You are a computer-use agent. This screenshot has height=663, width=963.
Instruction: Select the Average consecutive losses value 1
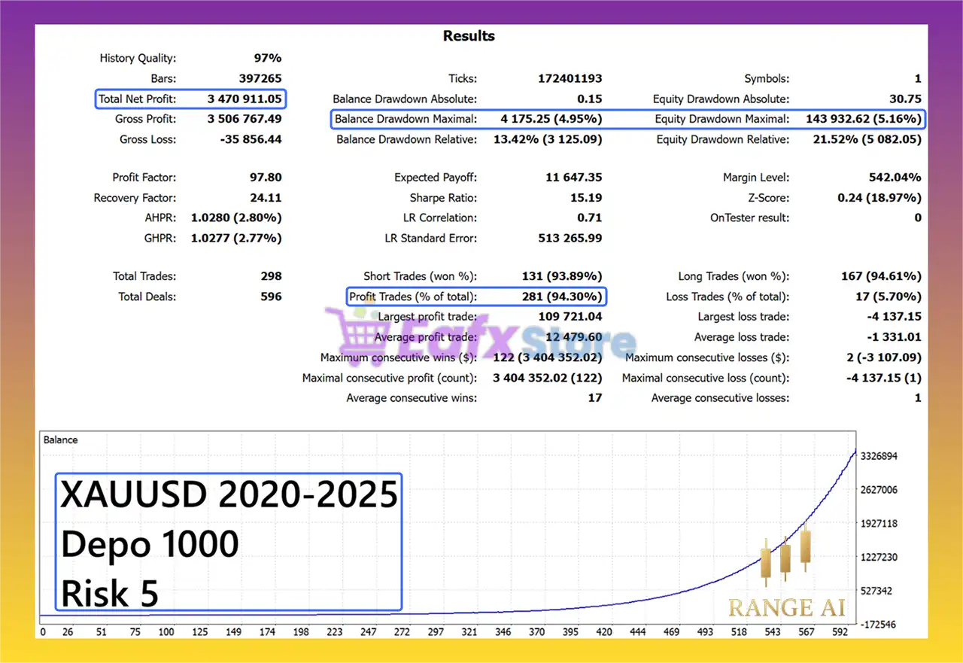pos(918,397)
